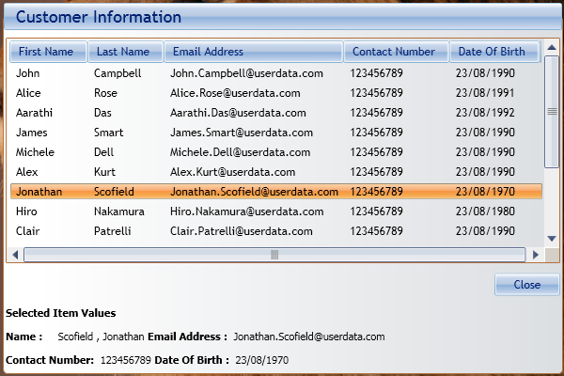Click last name Dell cell

tap(103, 152)
